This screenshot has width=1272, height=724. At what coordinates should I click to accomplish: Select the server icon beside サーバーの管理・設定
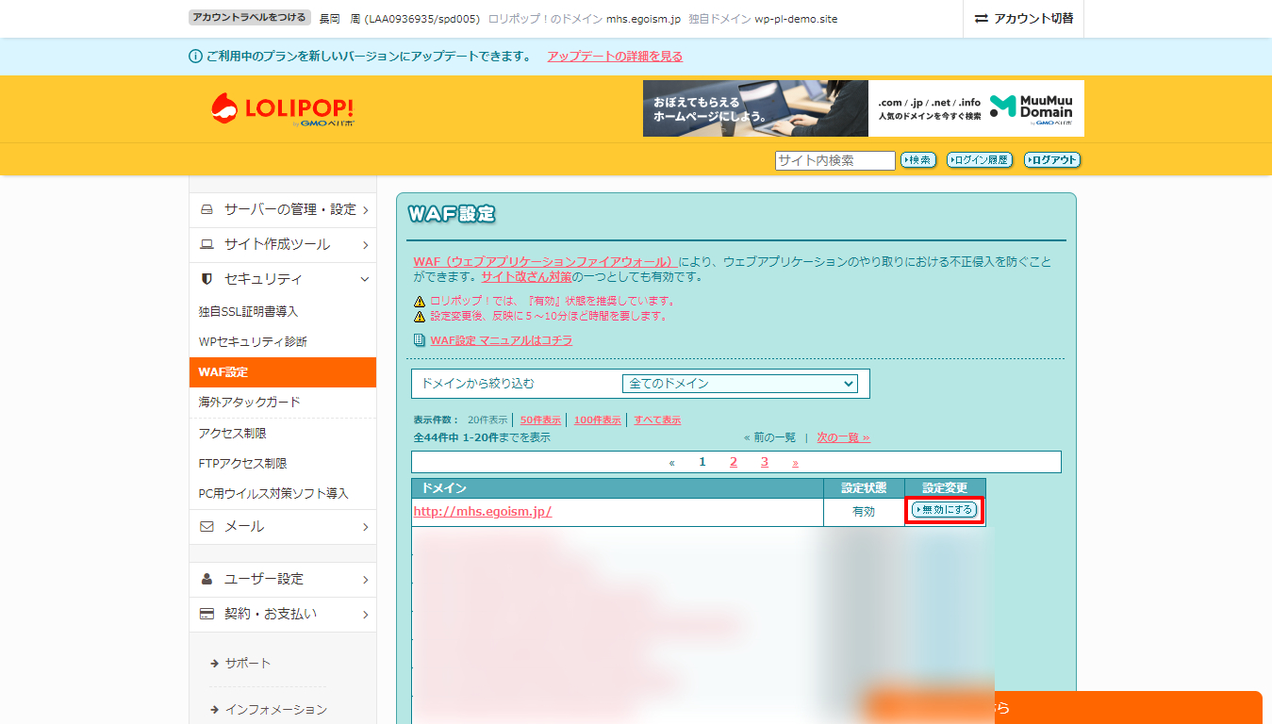click(205, 210)
